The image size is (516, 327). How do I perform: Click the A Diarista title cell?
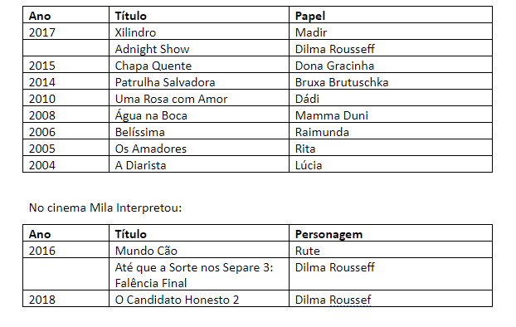199,164
